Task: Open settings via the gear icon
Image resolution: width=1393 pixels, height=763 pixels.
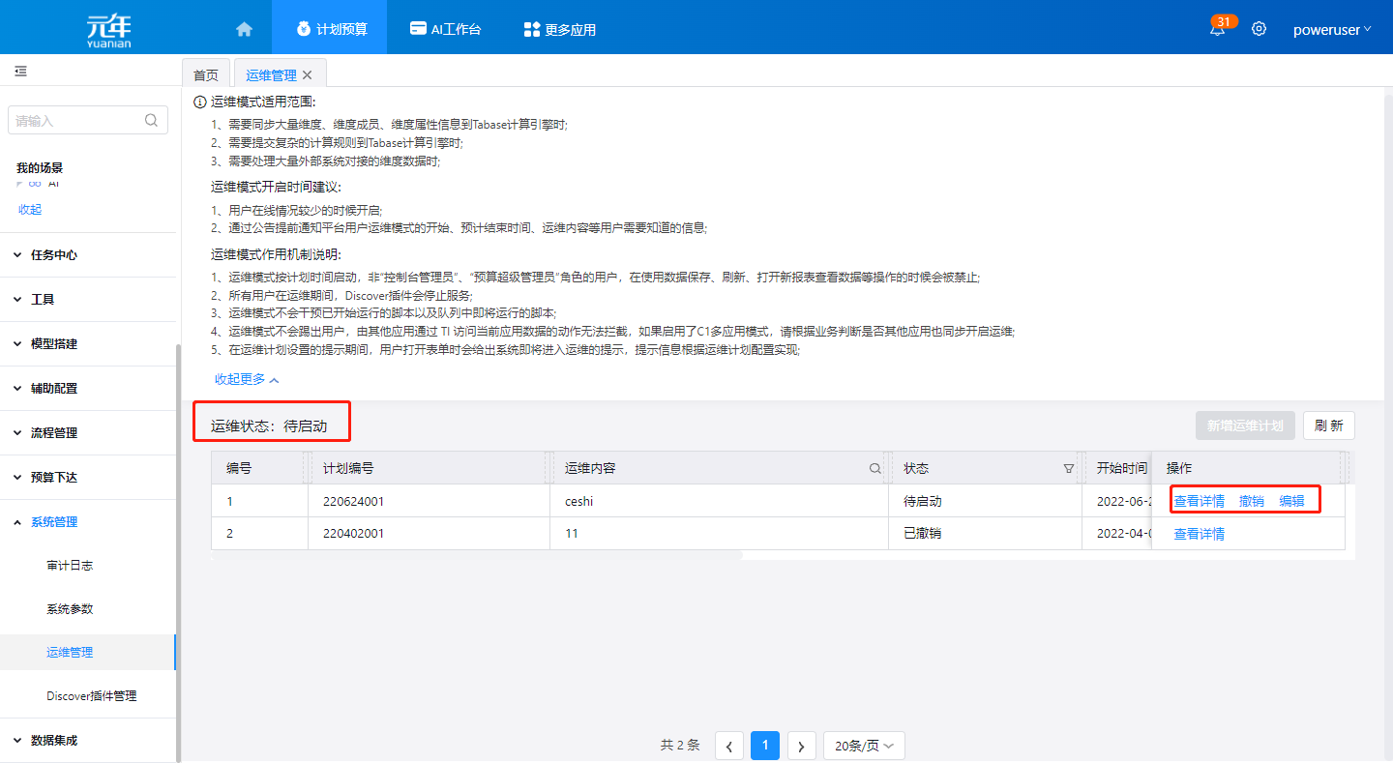Action: tap(1259, 29)
